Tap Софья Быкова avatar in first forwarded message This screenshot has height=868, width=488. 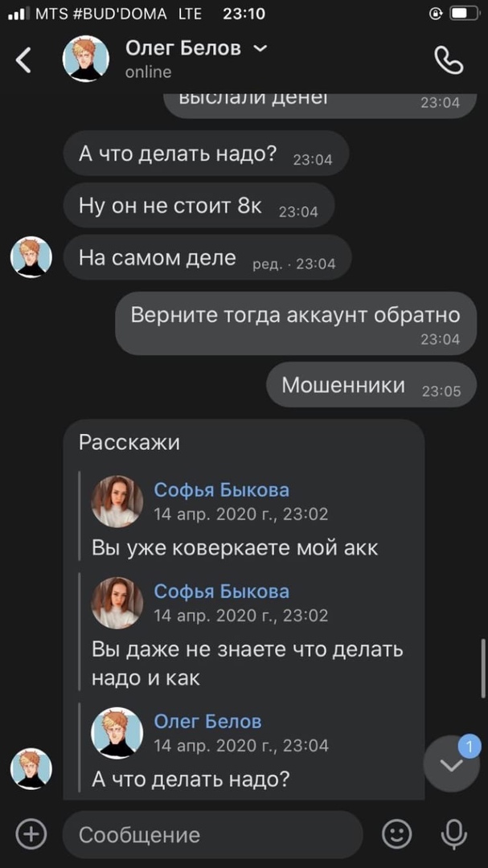tap(117, 501)
